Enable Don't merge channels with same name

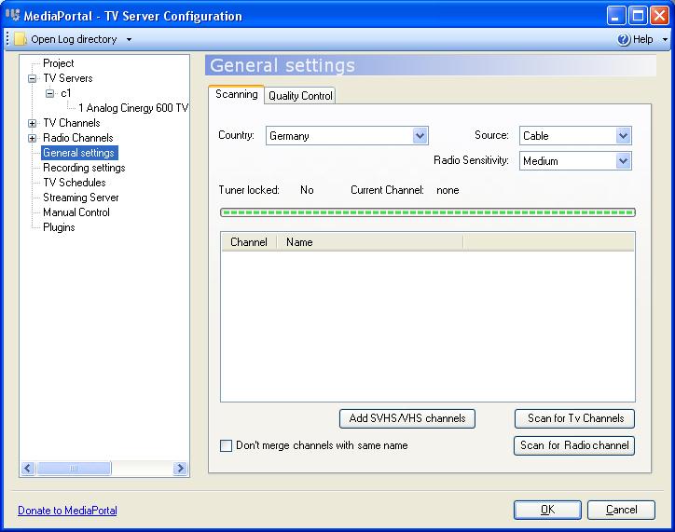pyautogui.click(x=226, y=445)
